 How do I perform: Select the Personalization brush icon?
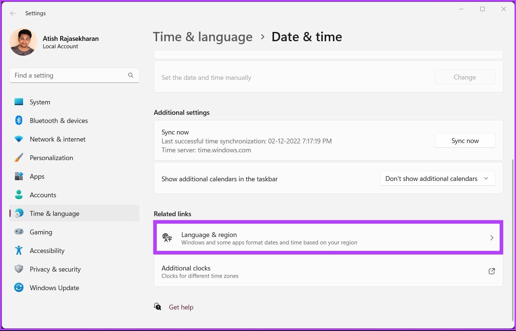(19, 158)
